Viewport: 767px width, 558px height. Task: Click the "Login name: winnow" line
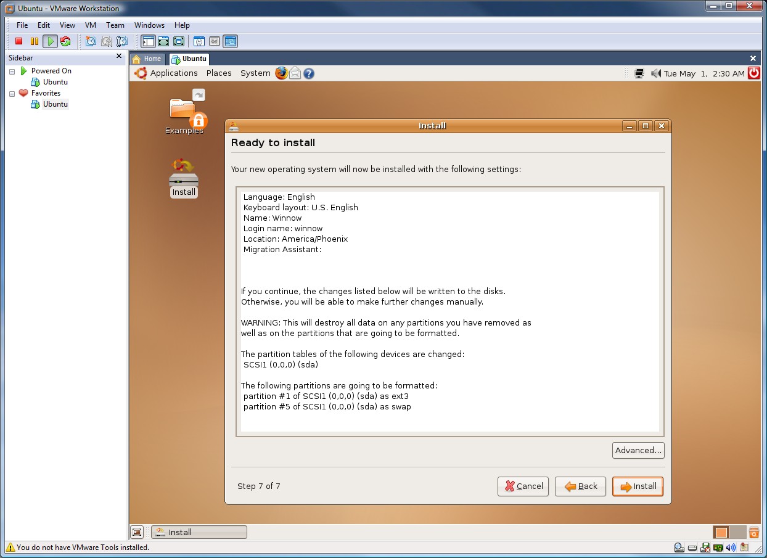pyautogui.click(x=283, y=228)
